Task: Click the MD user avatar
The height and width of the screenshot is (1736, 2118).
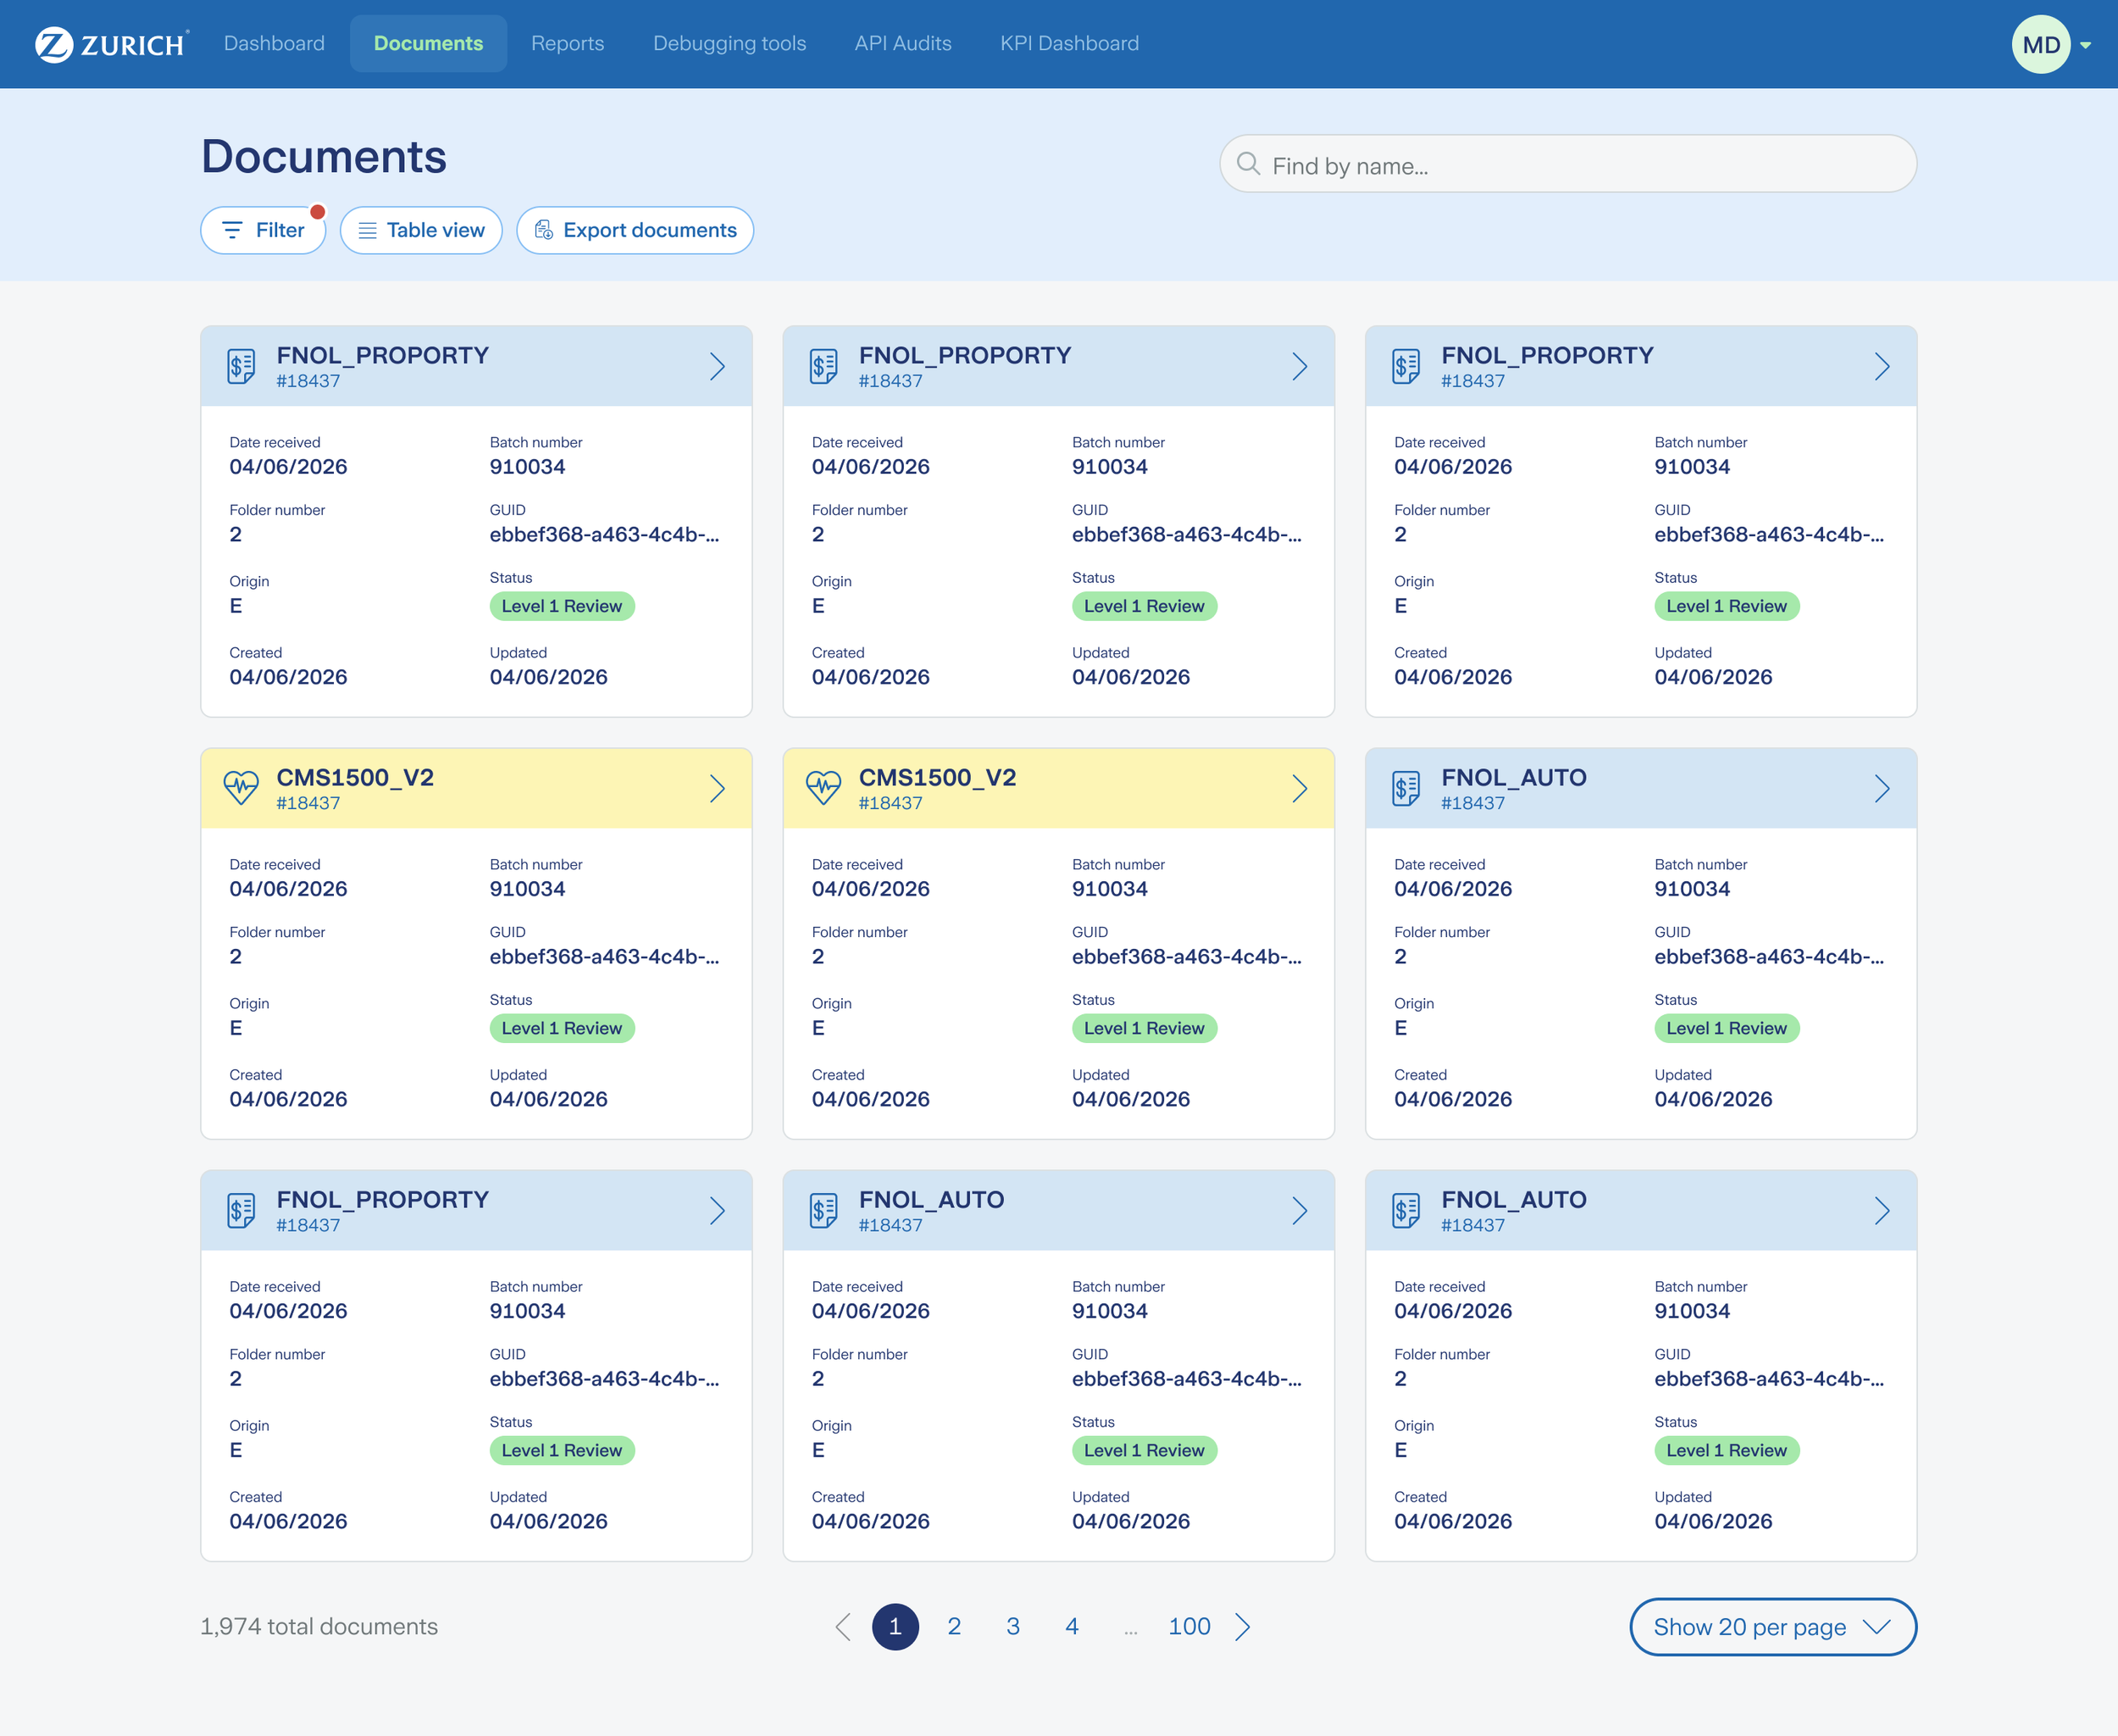Action: point(2039,44)
